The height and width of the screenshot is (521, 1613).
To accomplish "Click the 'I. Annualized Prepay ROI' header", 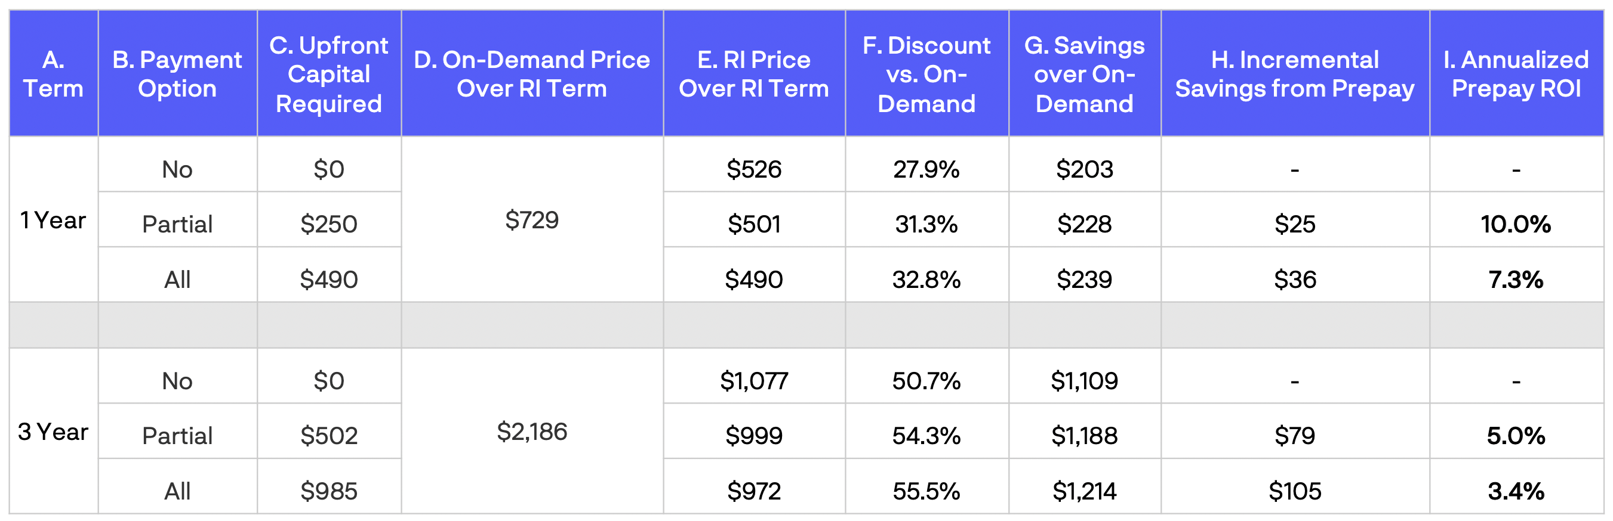I will pos(1516,74).
